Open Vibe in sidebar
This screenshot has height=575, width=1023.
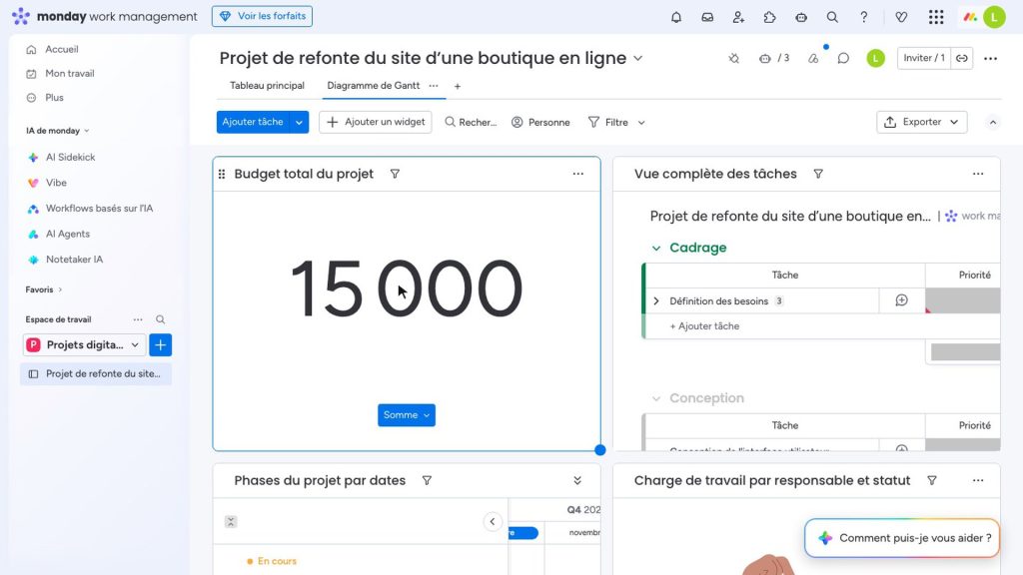(x=56, y=183)
